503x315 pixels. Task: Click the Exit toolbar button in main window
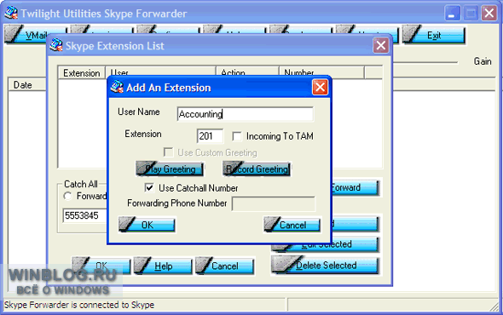(433, 35)
